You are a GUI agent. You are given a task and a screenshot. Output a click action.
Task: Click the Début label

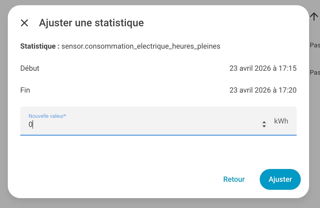point(30,68)
